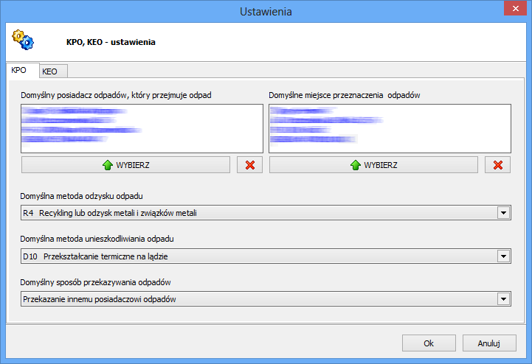This screenshot has width=532, height=364.
Task: Cancel changes with the Anuluj button
Action: [489, 343]
